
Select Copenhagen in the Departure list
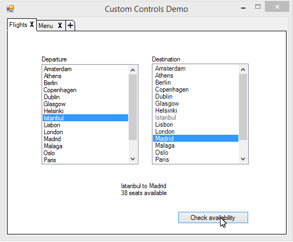[x=85, y=90]
